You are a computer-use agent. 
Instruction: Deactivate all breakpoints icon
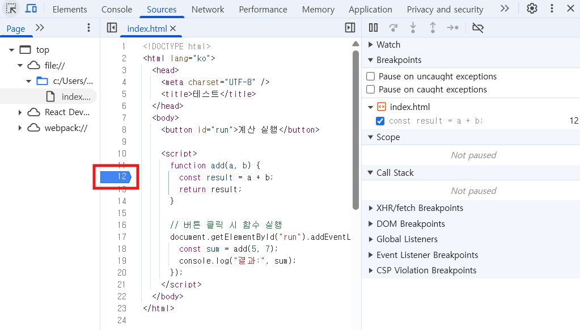click(478, 28)
